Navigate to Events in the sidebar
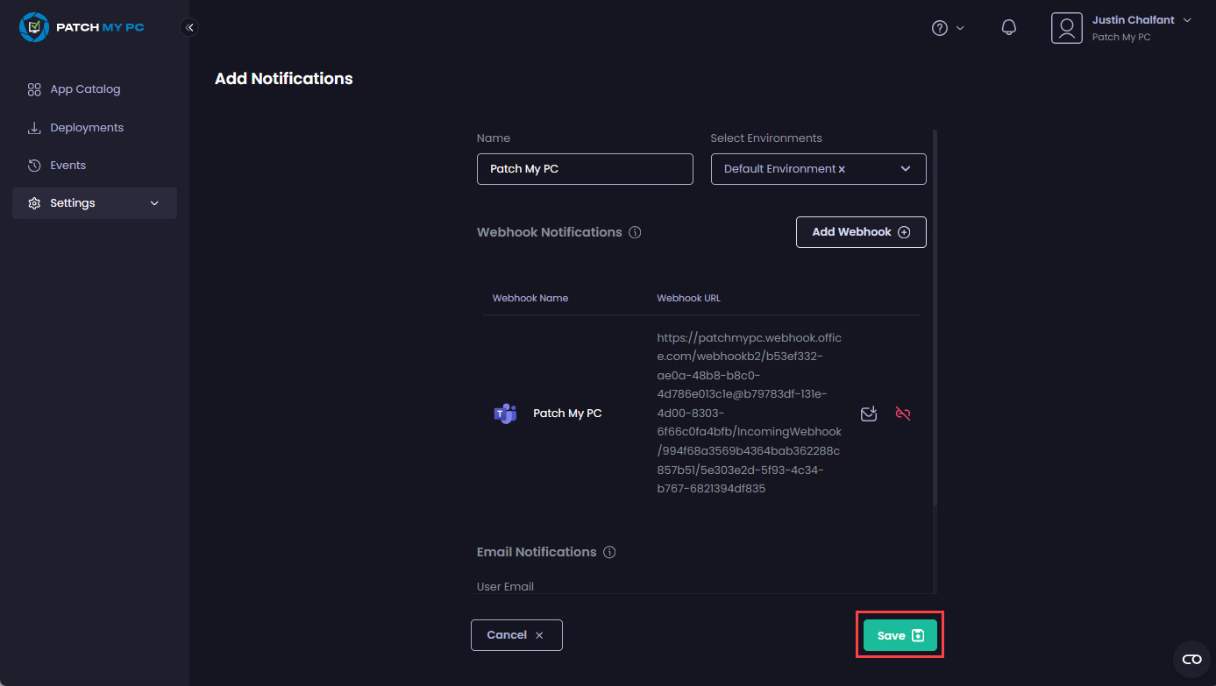Viewport: 1216px width, 686px height. (68, 166)
